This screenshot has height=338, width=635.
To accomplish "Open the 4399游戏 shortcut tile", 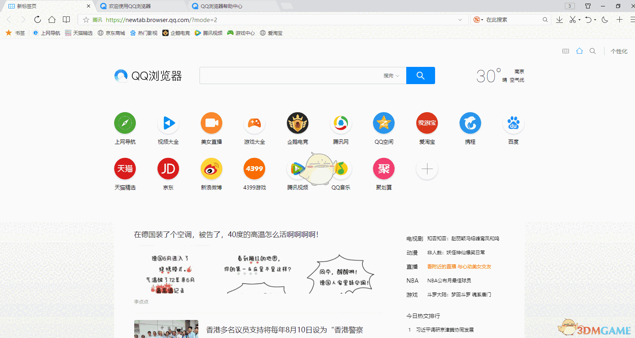I will pyautogui.click(x=254, y=169).
